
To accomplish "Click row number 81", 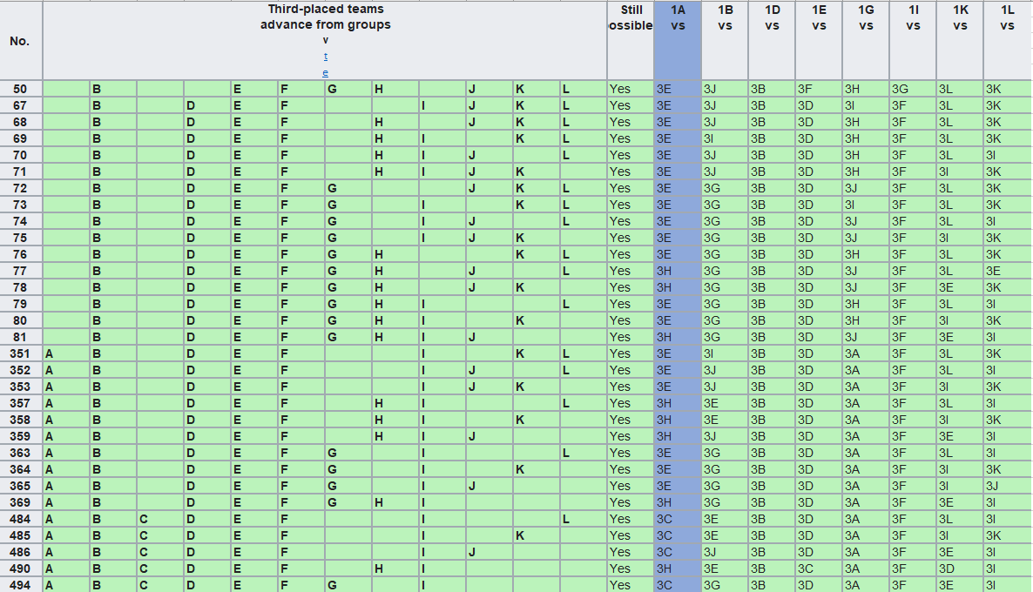I will tap(20, 337).
